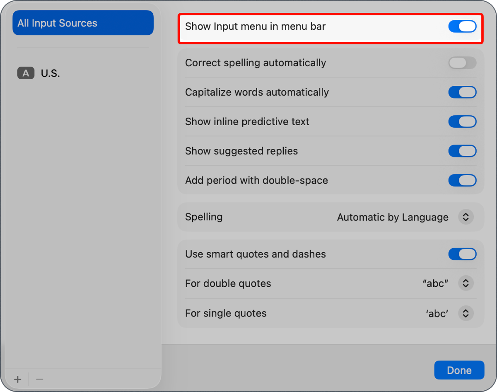Click the "Show suggested replies" label
The height and width of the screenshot is (392, 497).
(241, 151)
